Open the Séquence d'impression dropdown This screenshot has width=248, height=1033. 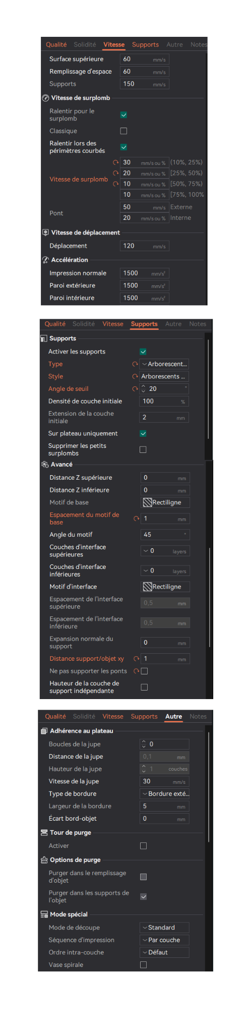tap(164, 940)
